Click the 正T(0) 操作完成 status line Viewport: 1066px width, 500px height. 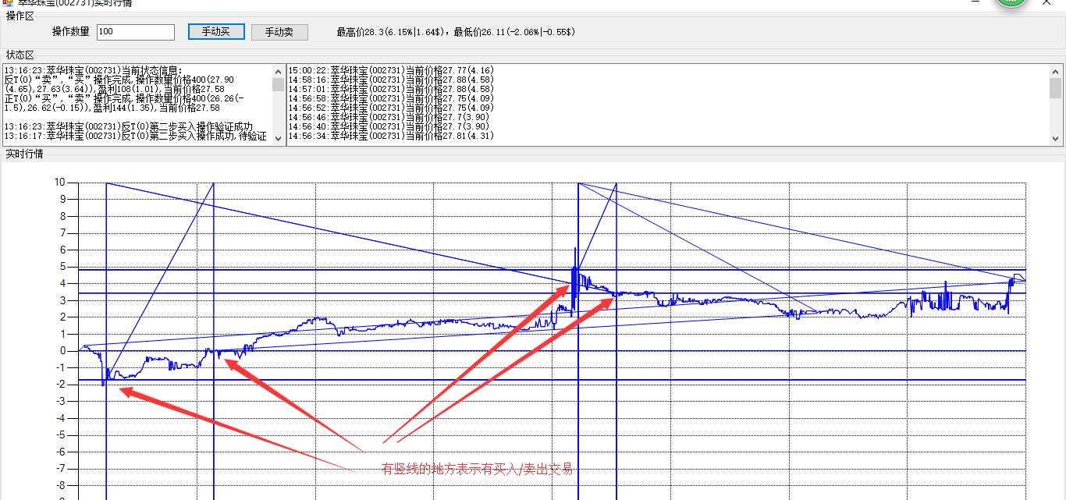pyautogui.click(x=125, y=103)
